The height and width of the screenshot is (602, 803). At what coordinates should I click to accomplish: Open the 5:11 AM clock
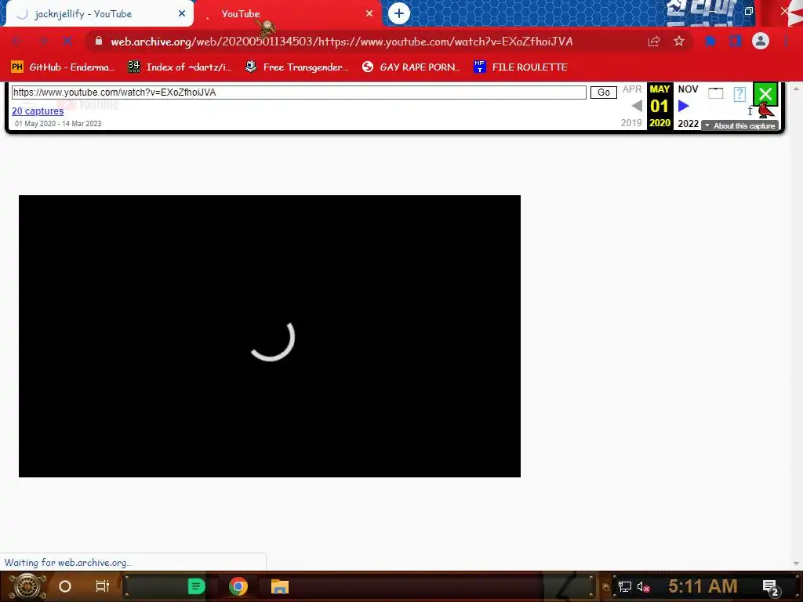pyautogui.click(x=703, y=586)
